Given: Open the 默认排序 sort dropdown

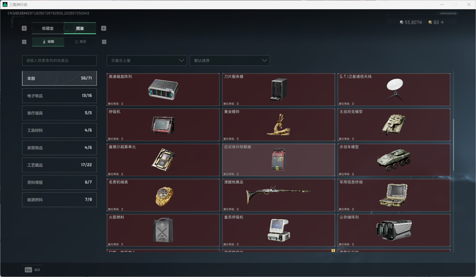Looking at the screenshot, I should (230, 60).
